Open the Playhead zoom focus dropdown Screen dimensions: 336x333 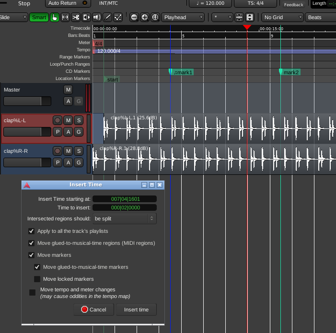click(x=183, y=17)
